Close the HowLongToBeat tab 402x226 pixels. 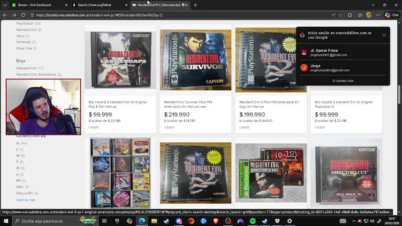coord(126,5)
